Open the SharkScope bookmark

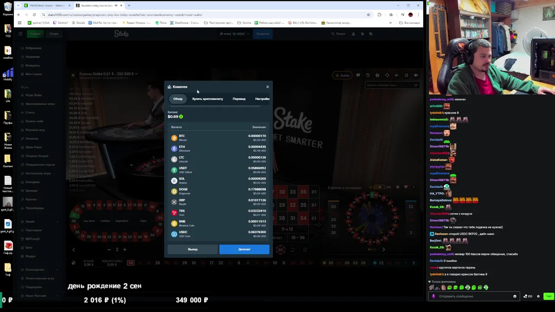(185, 23)
